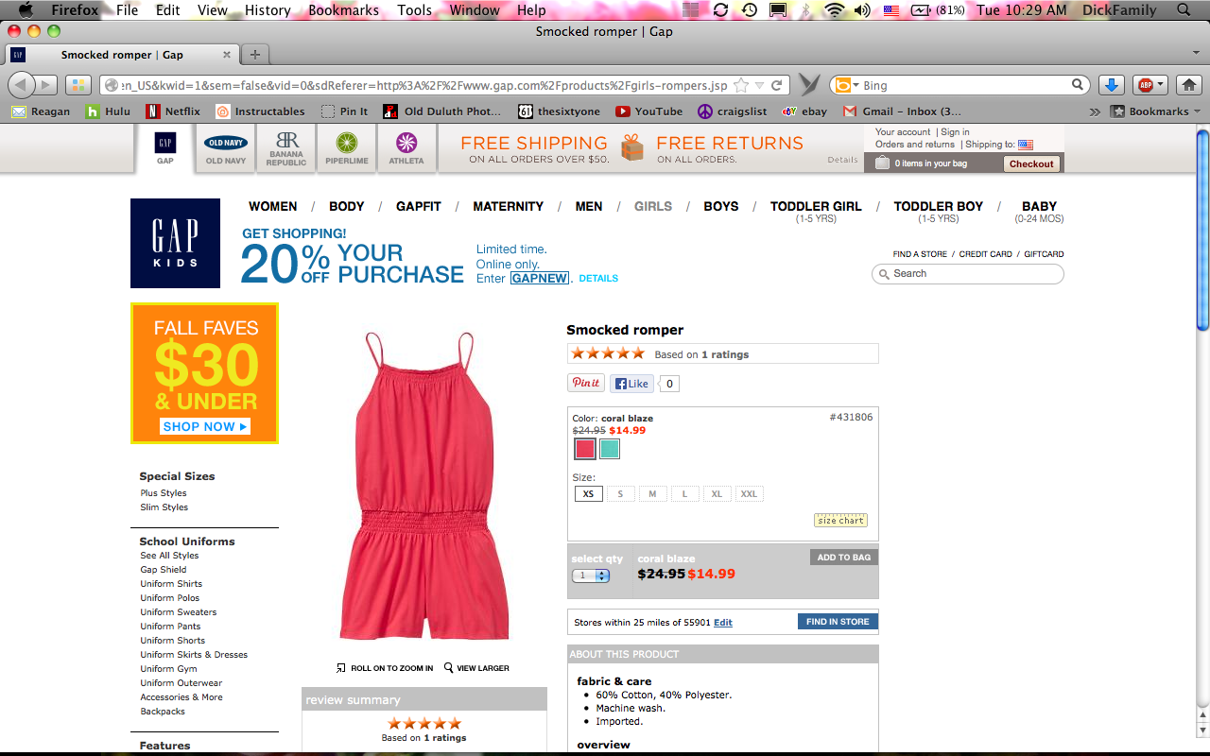Select size M
The image size is (1210, 756).
[653, 493]
